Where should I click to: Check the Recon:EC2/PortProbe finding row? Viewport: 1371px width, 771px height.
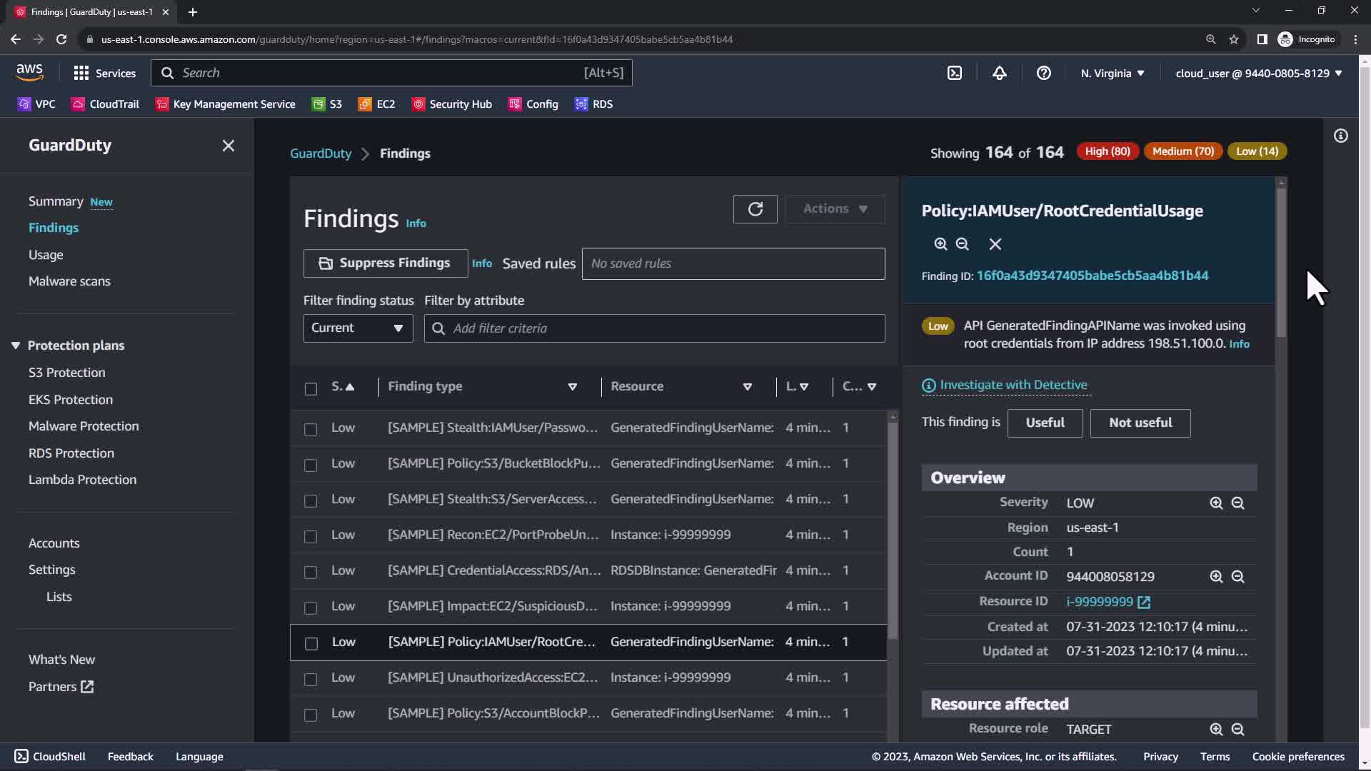click(x=311, y=536)
